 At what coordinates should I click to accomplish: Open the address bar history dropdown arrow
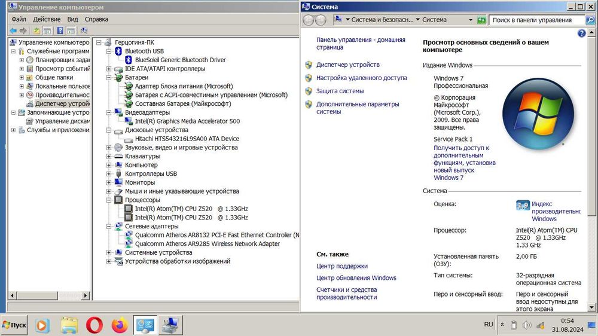(471, 20)
